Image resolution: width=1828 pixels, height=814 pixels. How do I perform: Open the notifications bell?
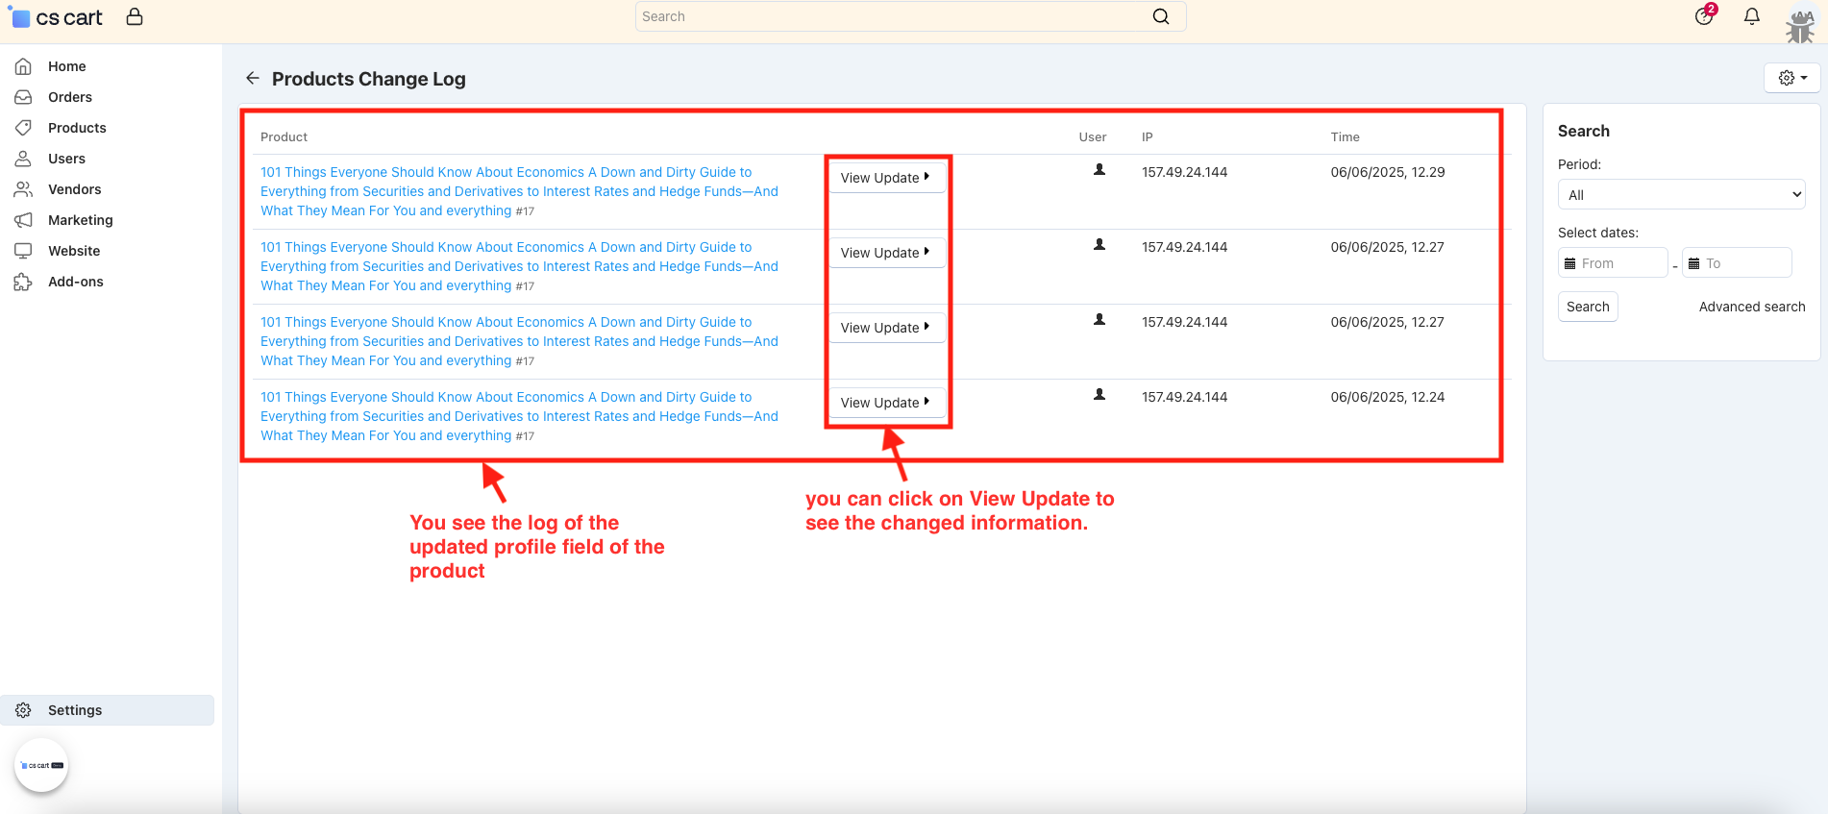pos(1752,16)
